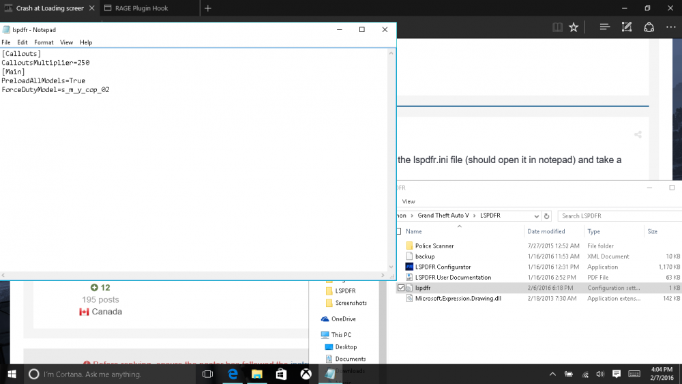Open Notepad Help menu

pyautogui.click(x=86, y=42)
